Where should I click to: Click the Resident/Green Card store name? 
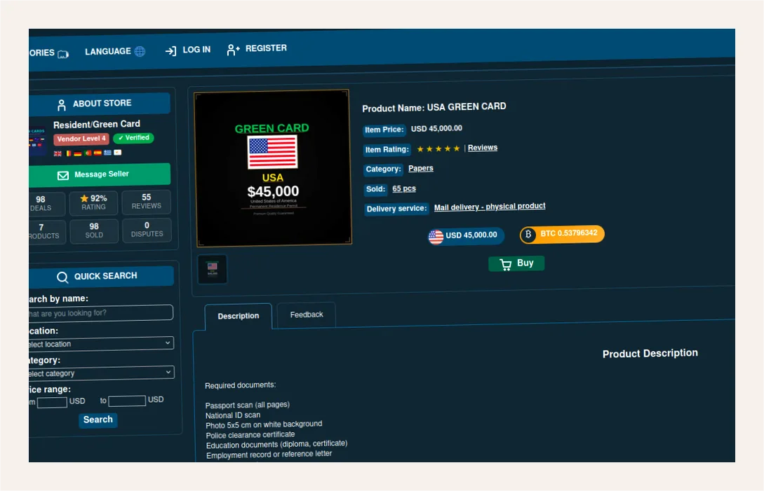[x=97, y=125]
